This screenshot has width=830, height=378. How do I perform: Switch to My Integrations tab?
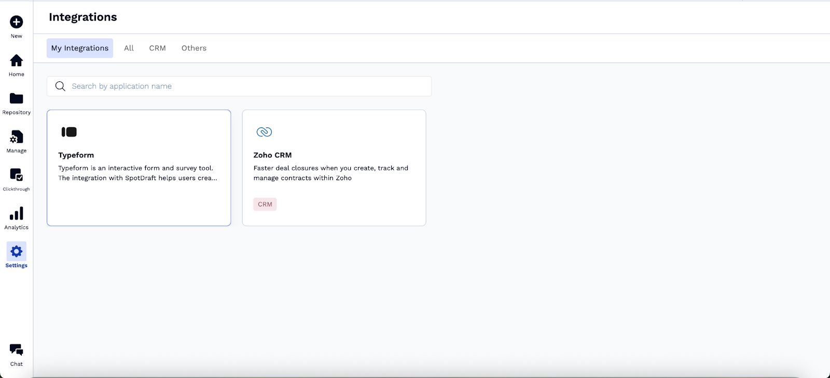(80, 48)
